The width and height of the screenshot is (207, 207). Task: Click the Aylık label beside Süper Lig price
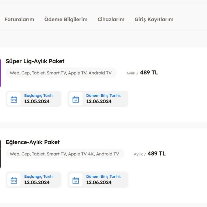coord(131,73)
